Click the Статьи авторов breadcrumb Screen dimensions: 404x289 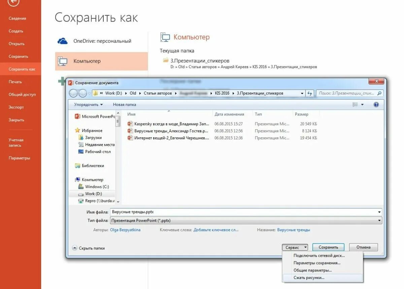(158, 93)
